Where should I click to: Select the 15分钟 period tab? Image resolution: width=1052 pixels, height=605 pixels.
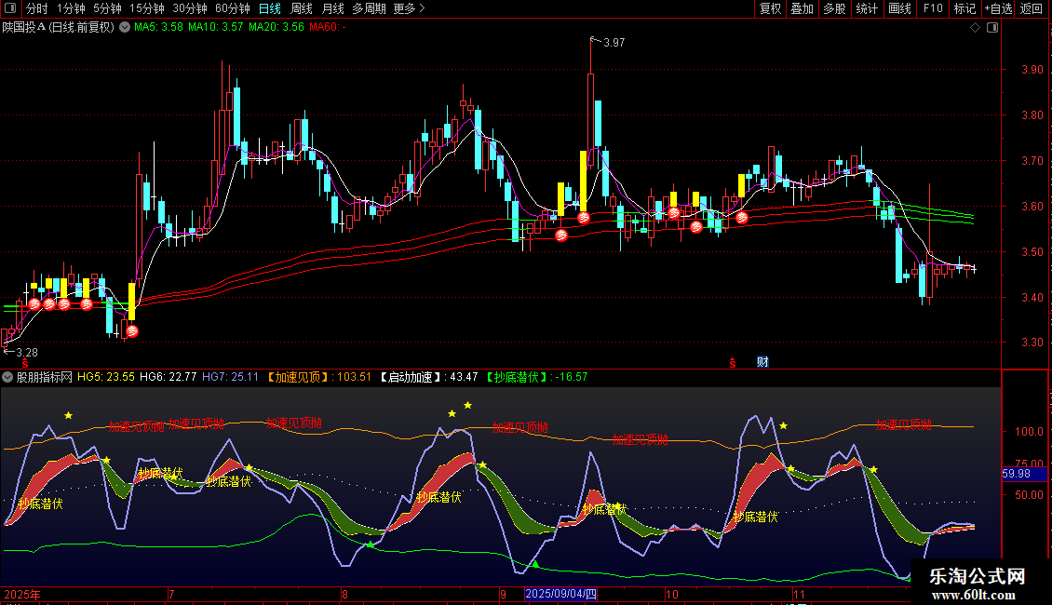[x=146, y=8]
